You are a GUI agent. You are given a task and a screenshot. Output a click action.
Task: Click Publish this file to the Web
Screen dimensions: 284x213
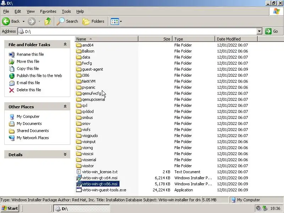pos(39,76)
